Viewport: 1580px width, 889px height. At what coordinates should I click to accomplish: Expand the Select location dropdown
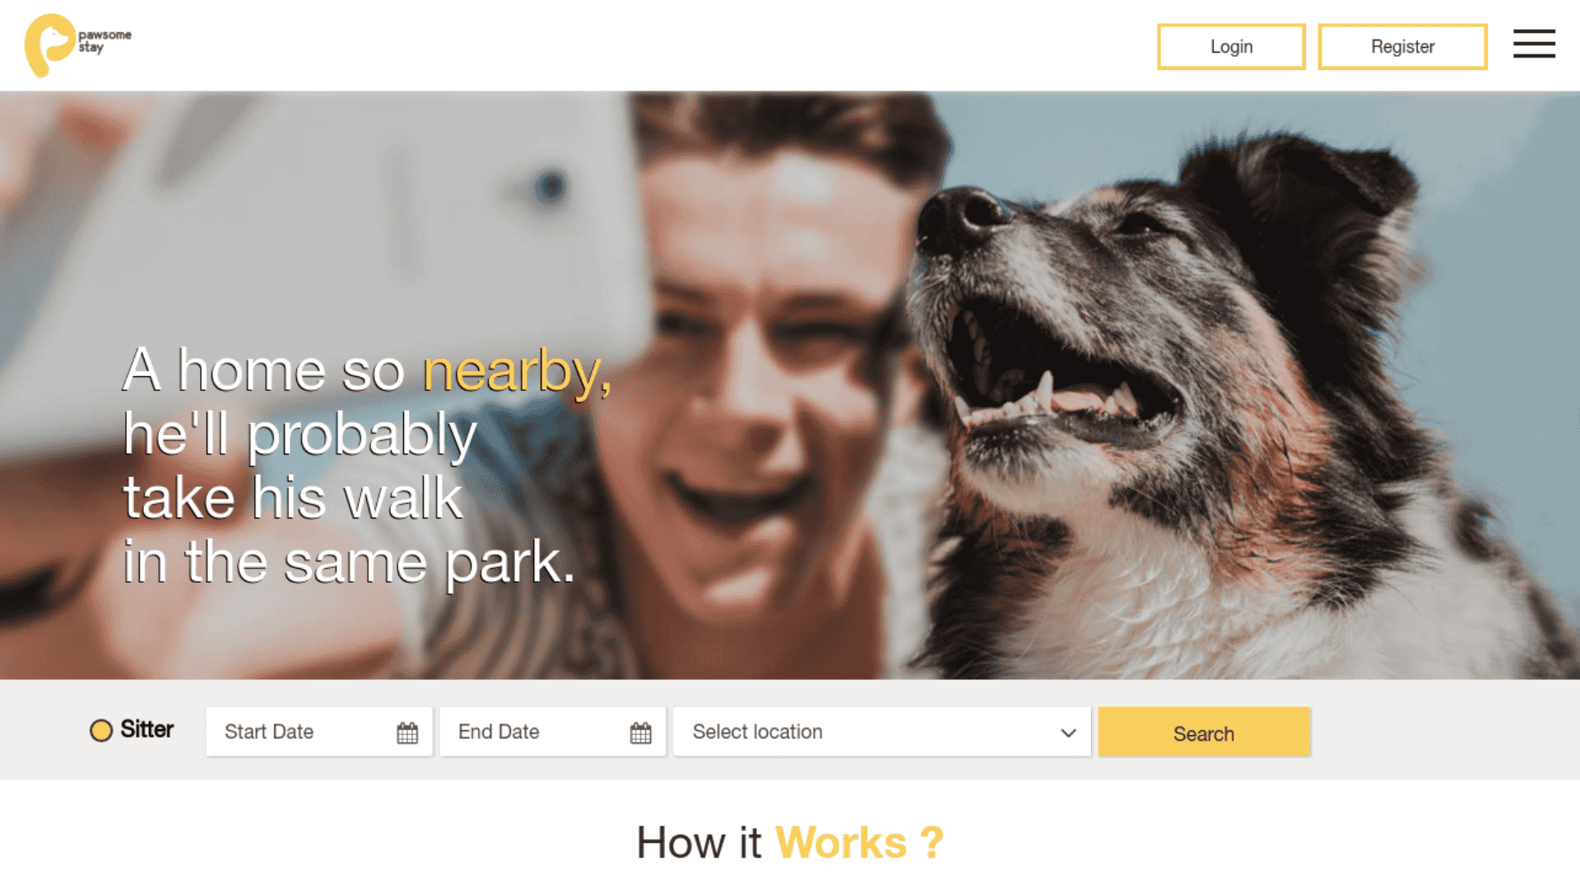(882, 732)
